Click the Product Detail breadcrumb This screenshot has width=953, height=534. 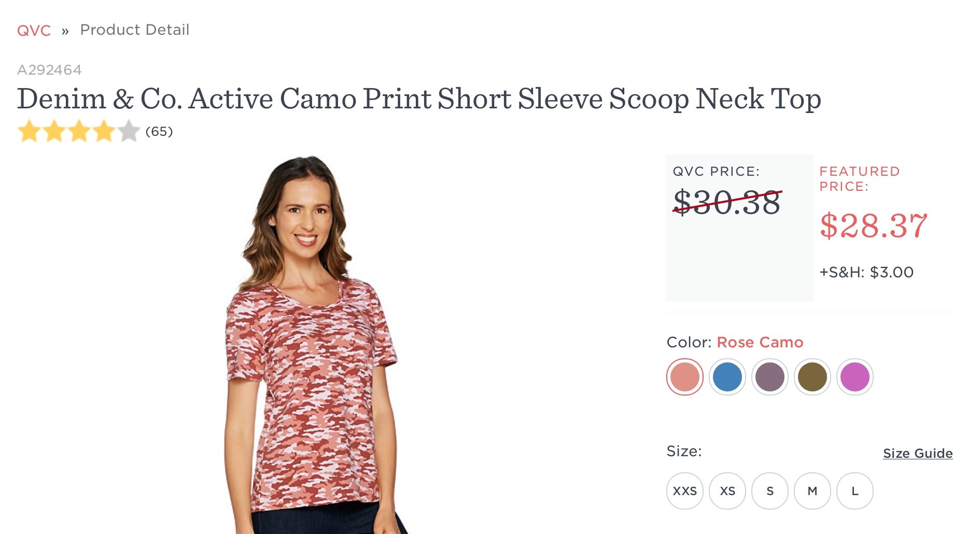(134, 30)
